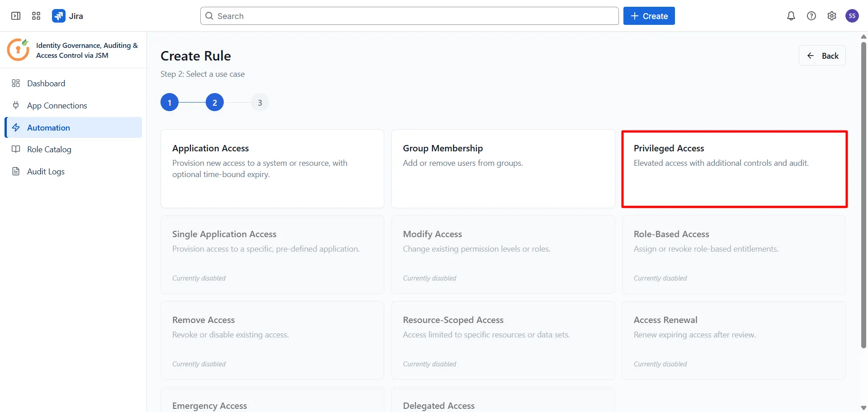Click the Identity Governance app logo

(19, 50)
